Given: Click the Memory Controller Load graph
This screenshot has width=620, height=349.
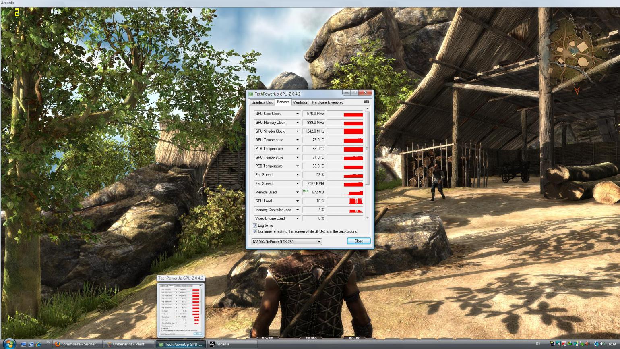Looking at the screenshot, I should [x=345, y=210].
